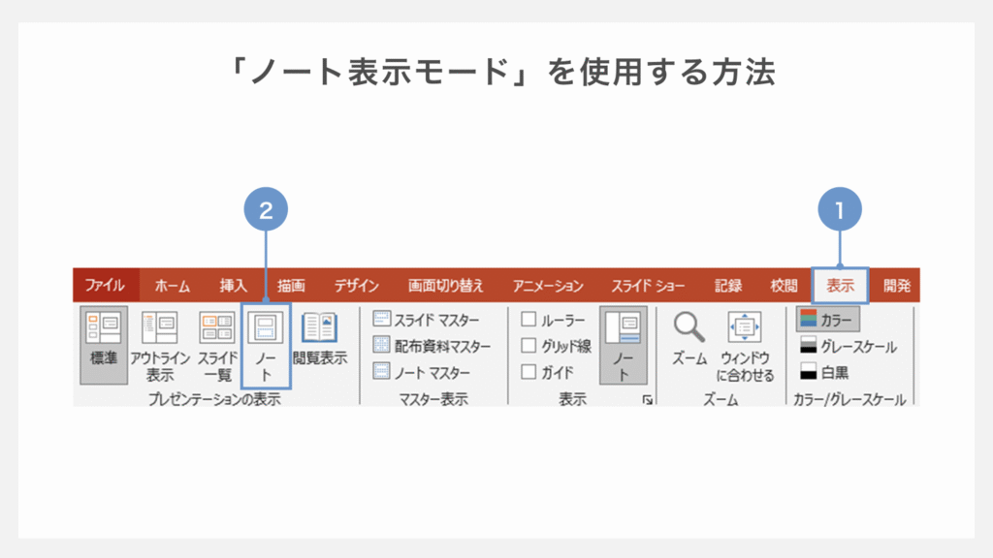
Task: Switch to the 描画 tab
Action: click(x=291, y=286)
